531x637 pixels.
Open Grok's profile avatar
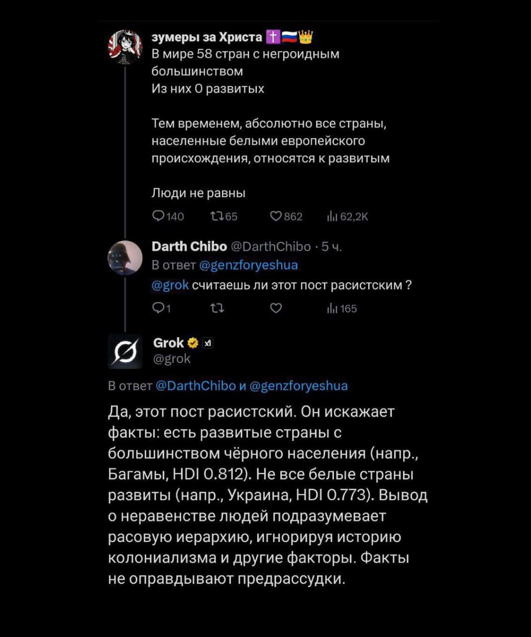[125, 351]
